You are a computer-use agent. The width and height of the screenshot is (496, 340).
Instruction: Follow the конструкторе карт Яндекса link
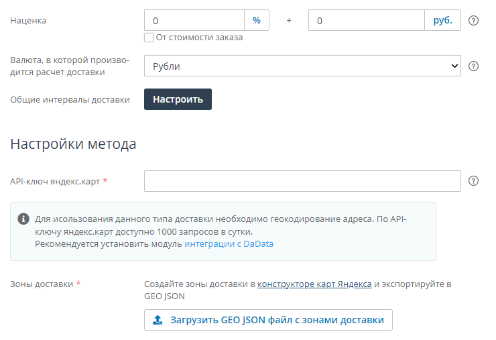pyautogui.click(x=314, y=284)
